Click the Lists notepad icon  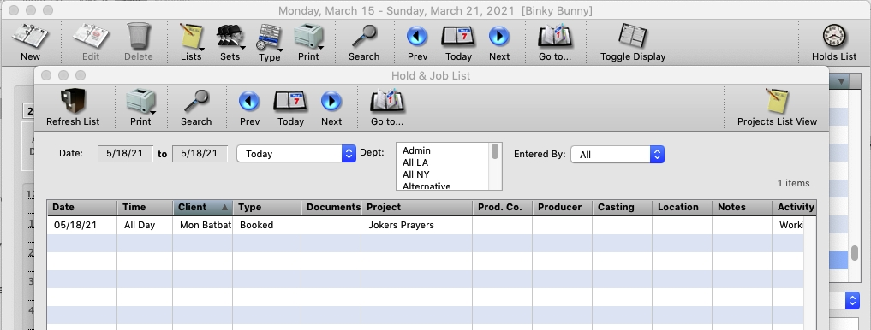[x=191, y=36]
